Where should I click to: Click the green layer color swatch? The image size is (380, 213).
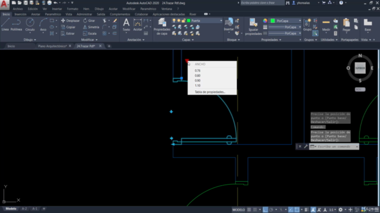pos(189,21)
